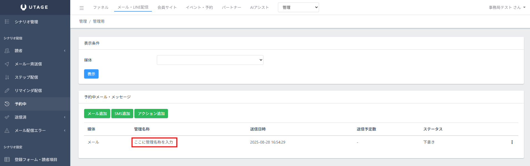This screenshot has height=166, width=530.
Task: Open the 管理 dropdown in the top bar
Action: (298, 7)
